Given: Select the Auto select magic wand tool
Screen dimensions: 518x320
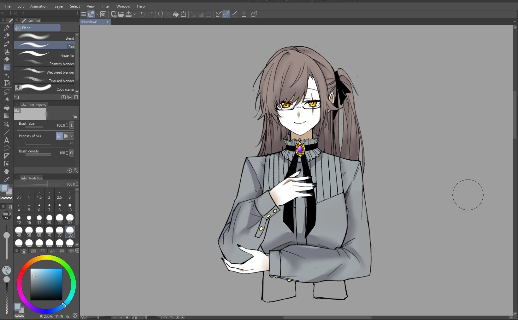Looking at the screenshot, I should (x=7, y=100).
